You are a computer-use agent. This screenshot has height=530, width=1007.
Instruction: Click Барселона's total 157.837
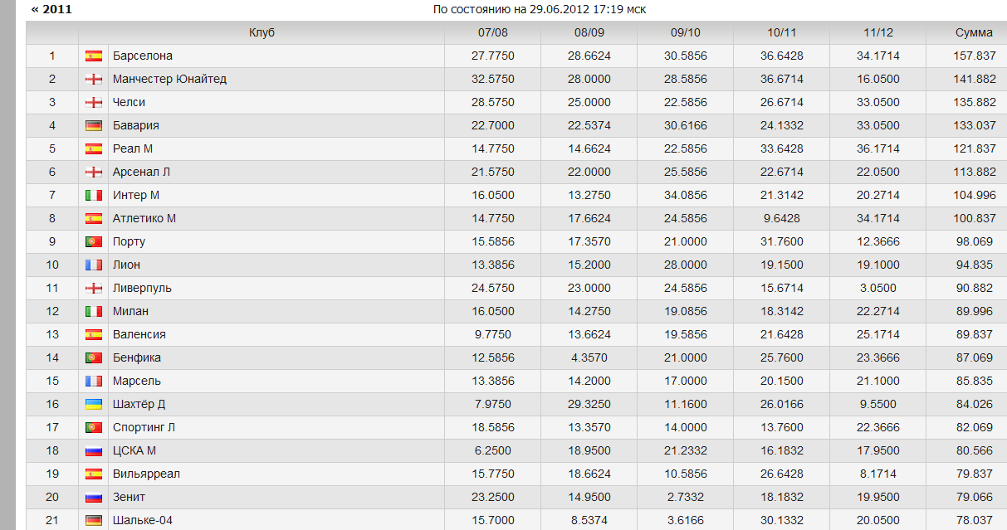(x=974, y=56)
